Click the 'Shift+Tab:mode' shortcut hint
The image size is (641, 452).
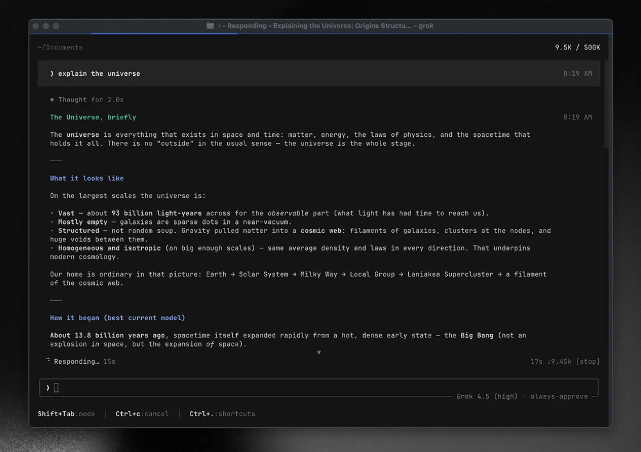[x=67, y=414]
